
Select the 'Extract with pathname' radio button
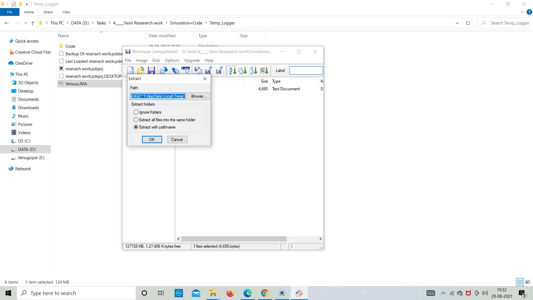point(136,127)
